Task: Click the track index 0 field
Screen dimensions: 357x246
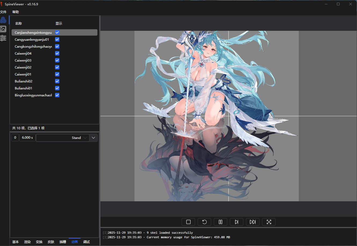Action: [15, 138]
